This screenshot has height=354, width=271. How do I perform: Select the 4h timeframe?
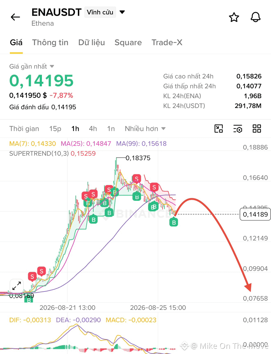click(93, 129)
